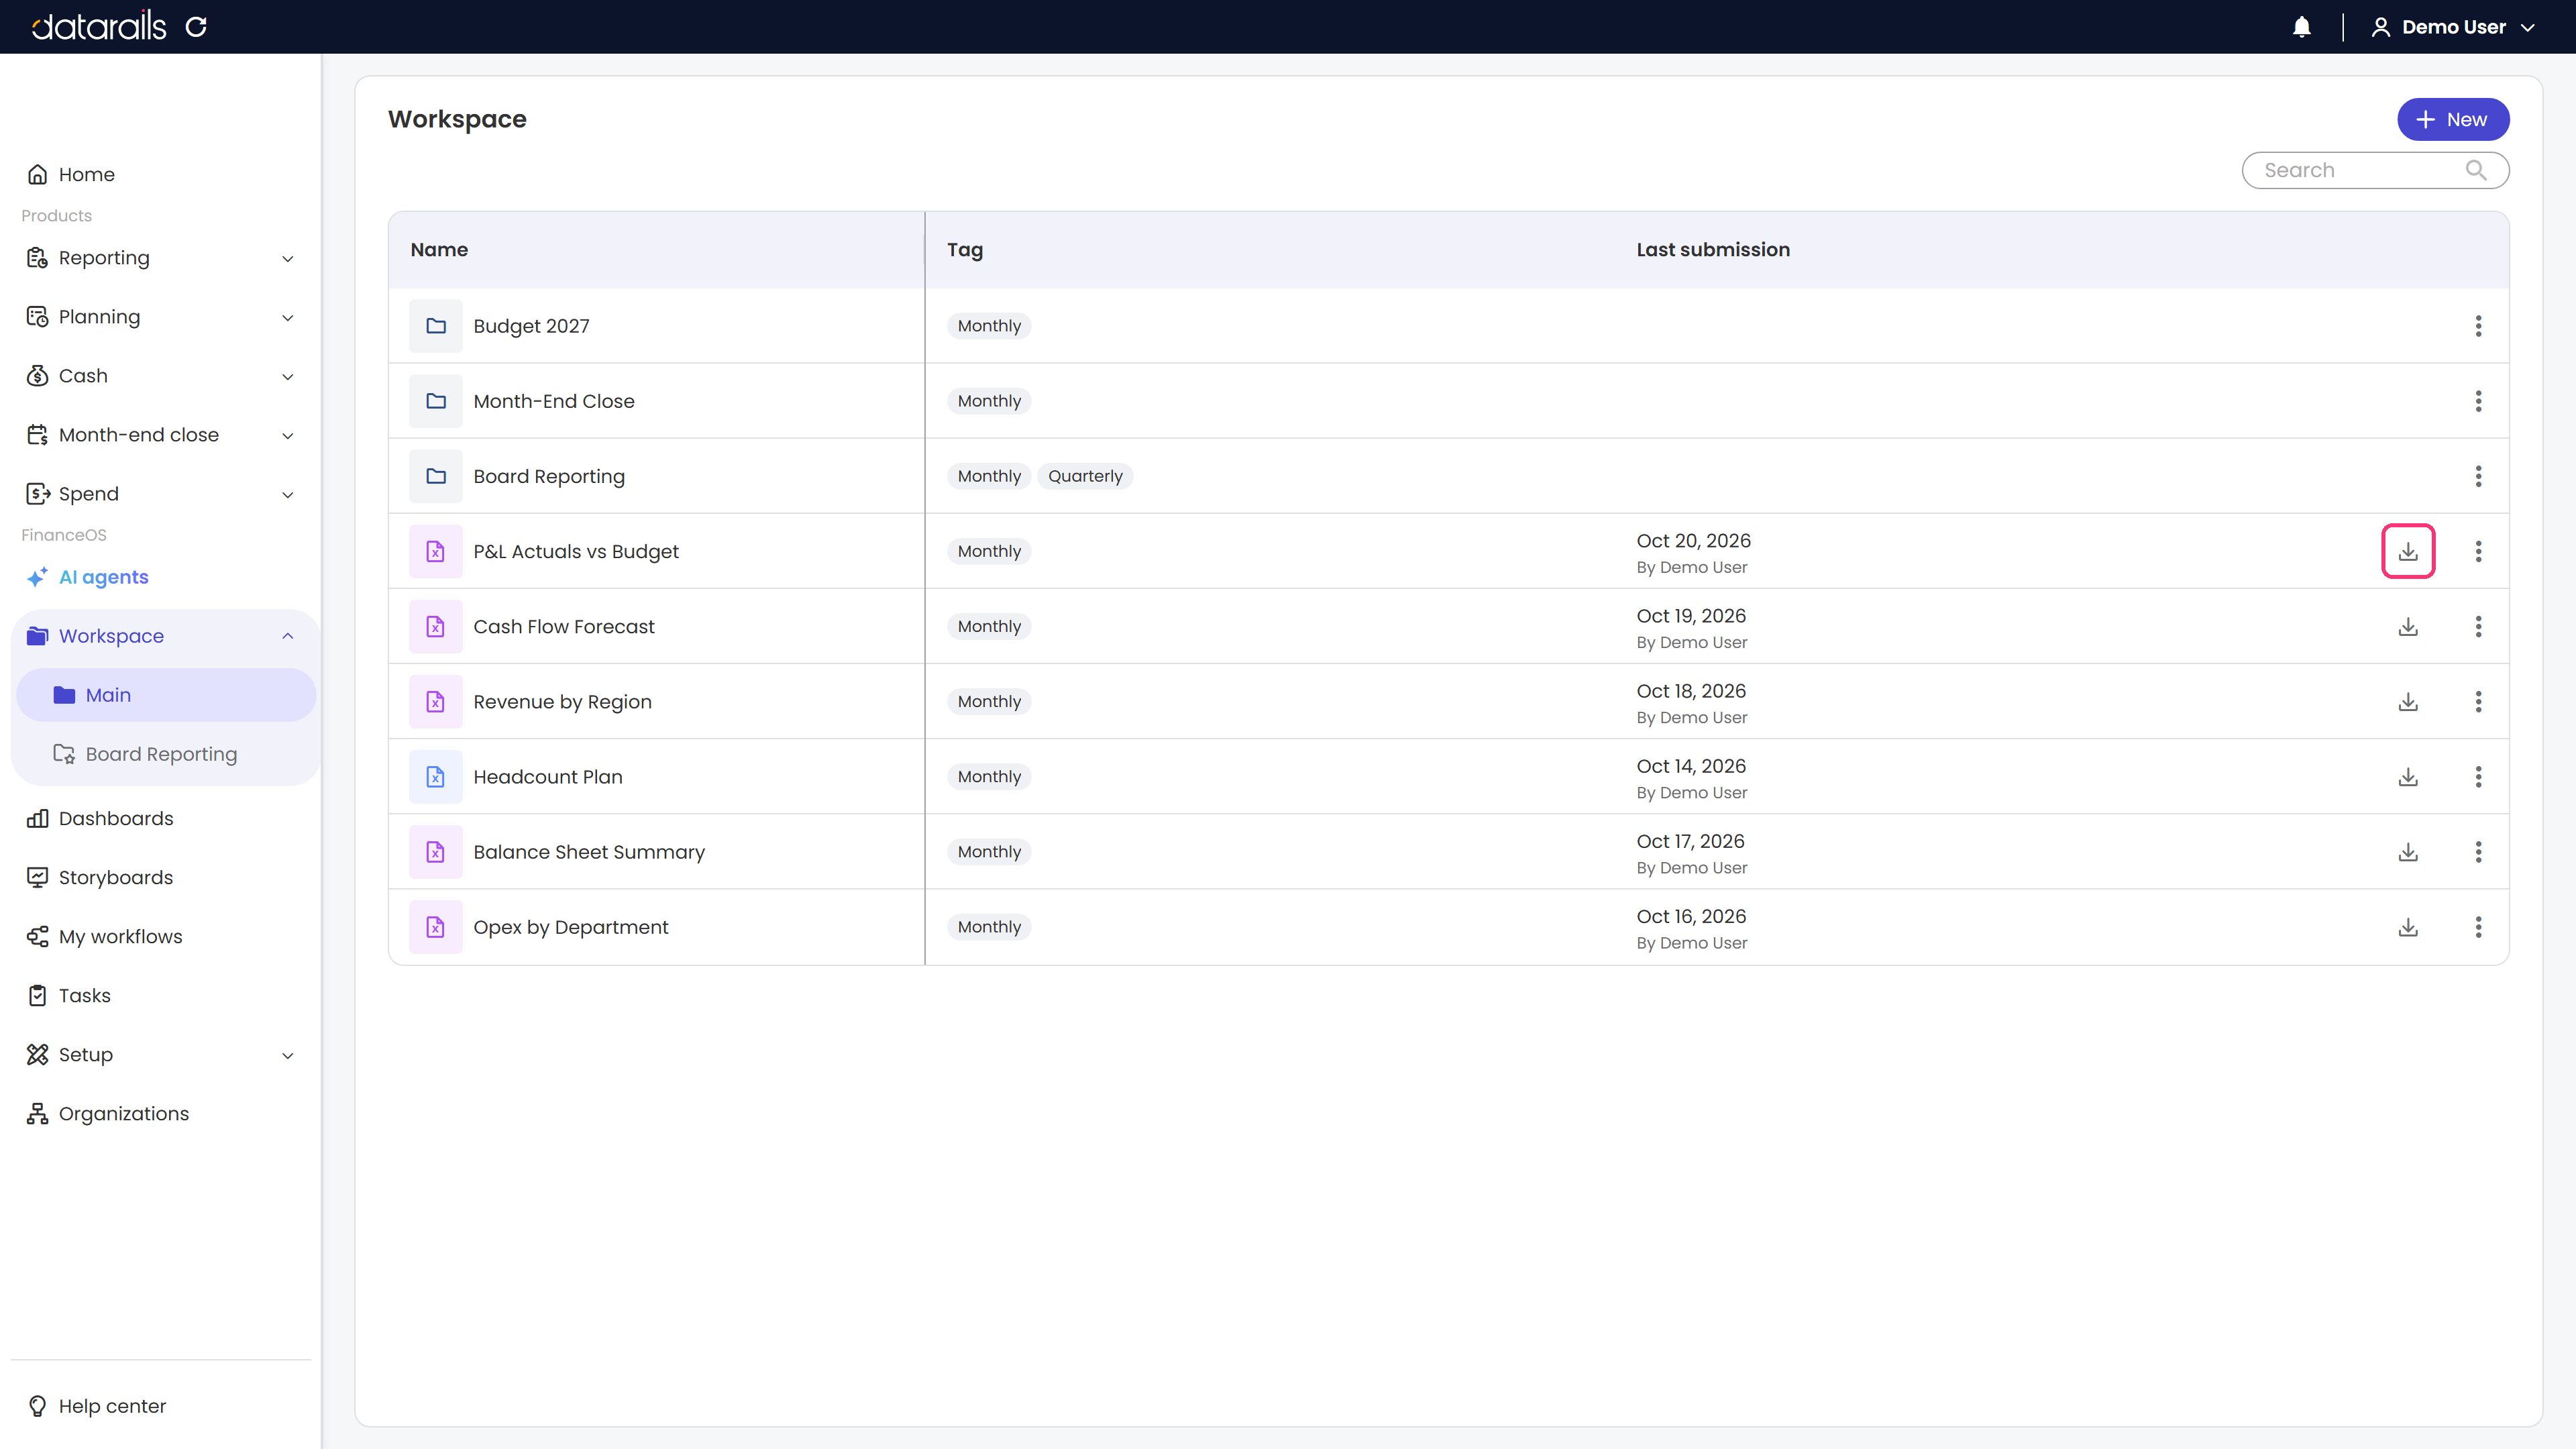2576x1449 pixels.
Task: Click the P&L Actuals vs Budget file icon
Action: coord(436,551)
